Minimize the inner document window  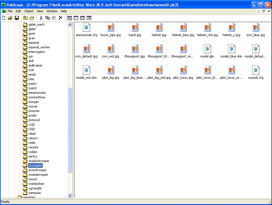click(x=258, y=11)
